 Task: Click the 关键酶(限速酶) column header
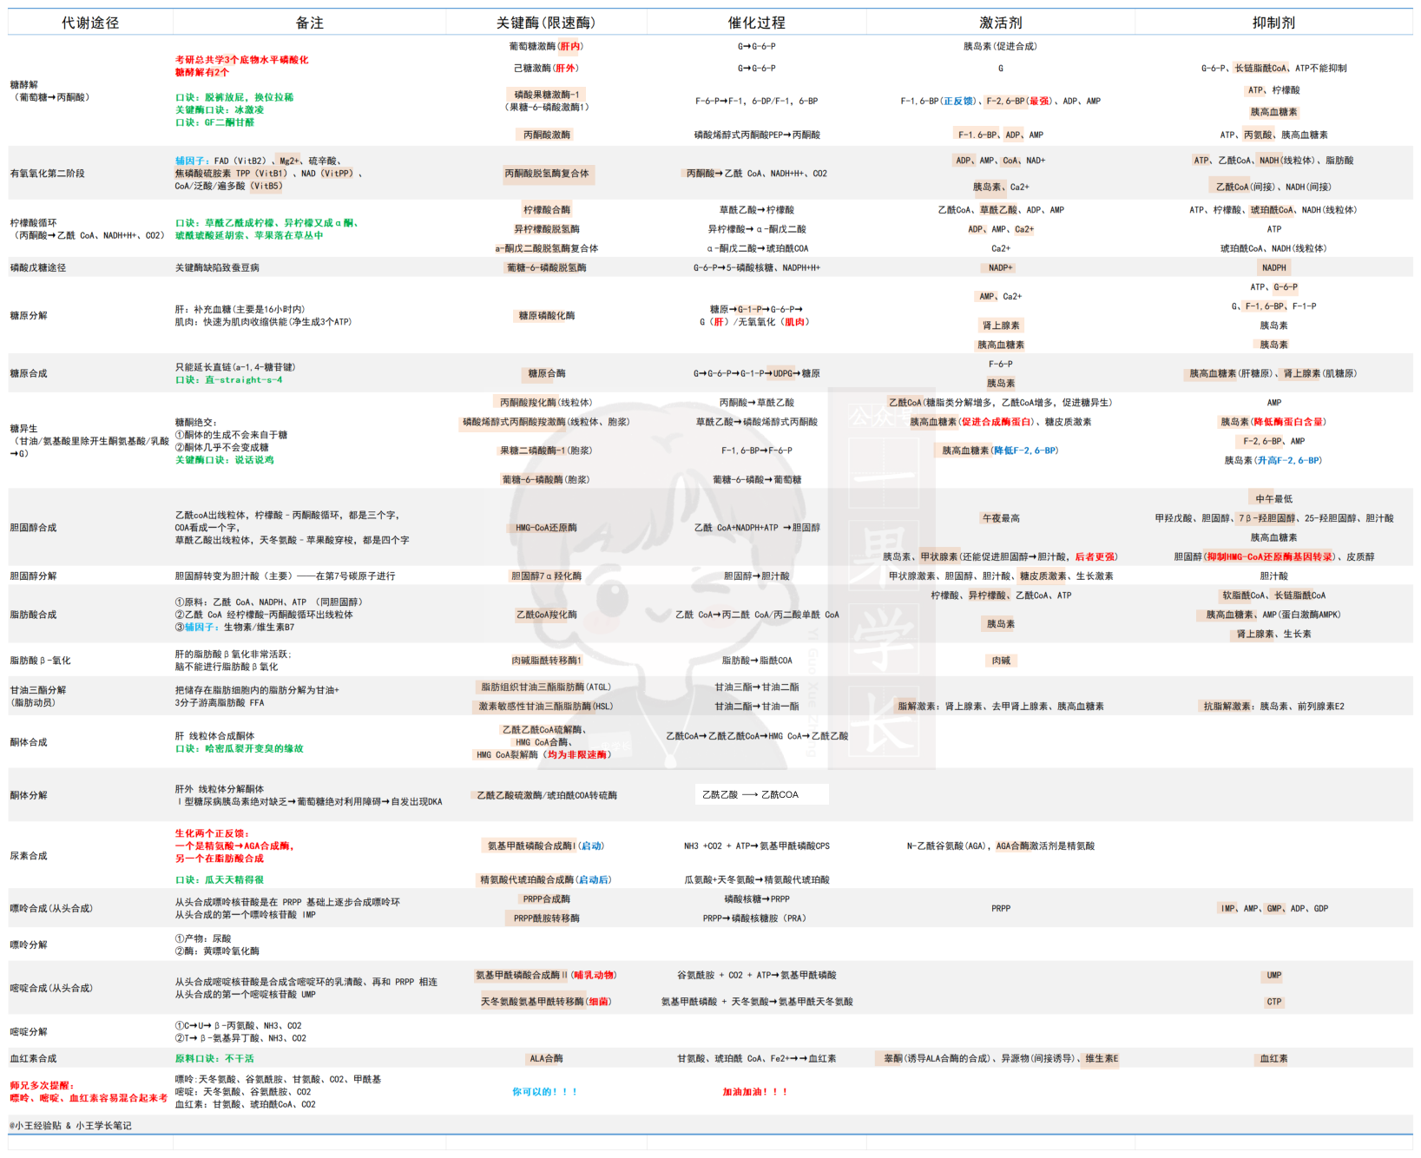pos(546,23)
